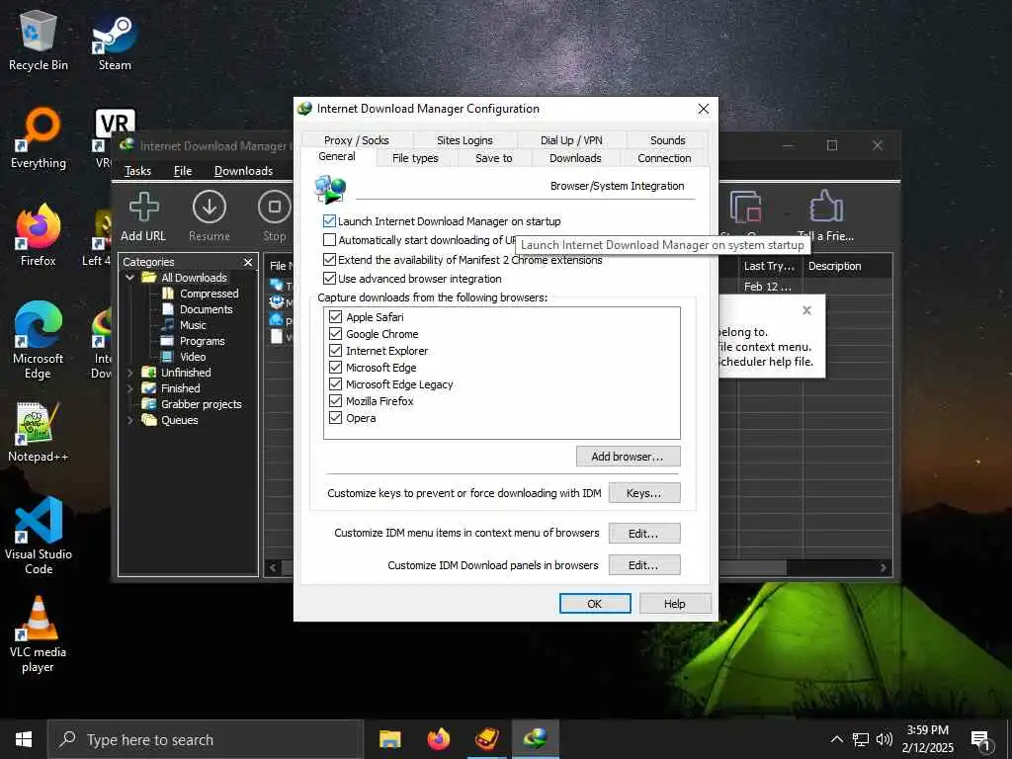This screenshot has height=759, width=1012.
Task: Toggle Use advanced browser integration checkbox
Action: tap(329, 278)
